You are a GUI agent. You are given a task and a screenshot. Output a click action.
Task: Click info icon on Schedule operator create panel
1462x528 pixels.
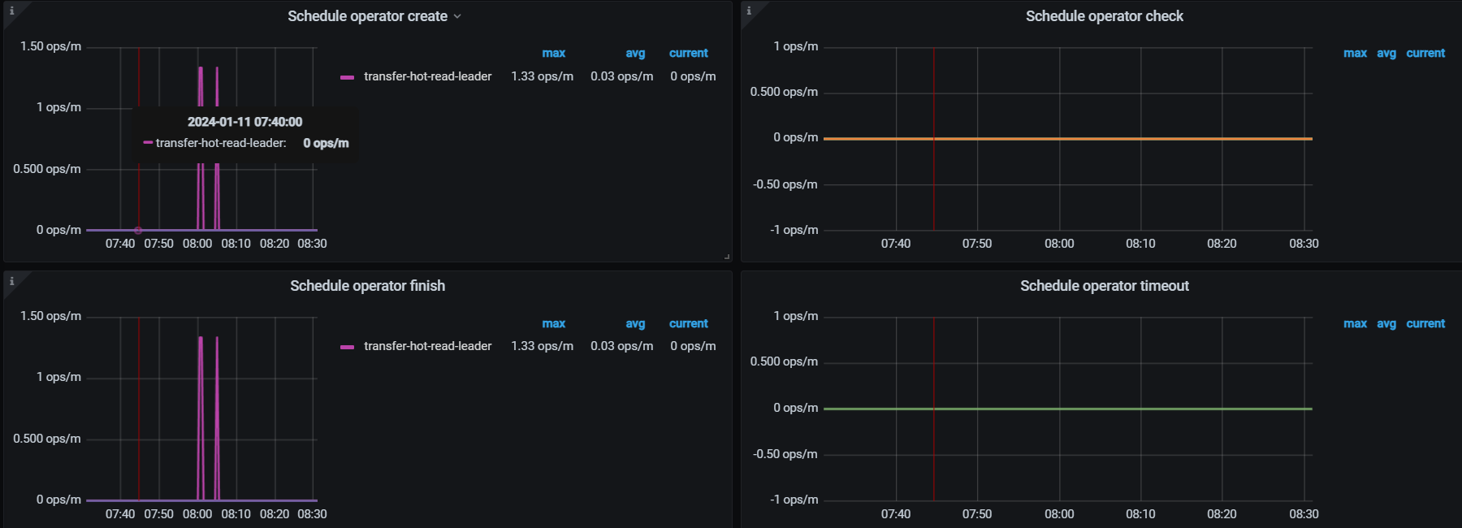pyautogui.click(x=11, y=11)
